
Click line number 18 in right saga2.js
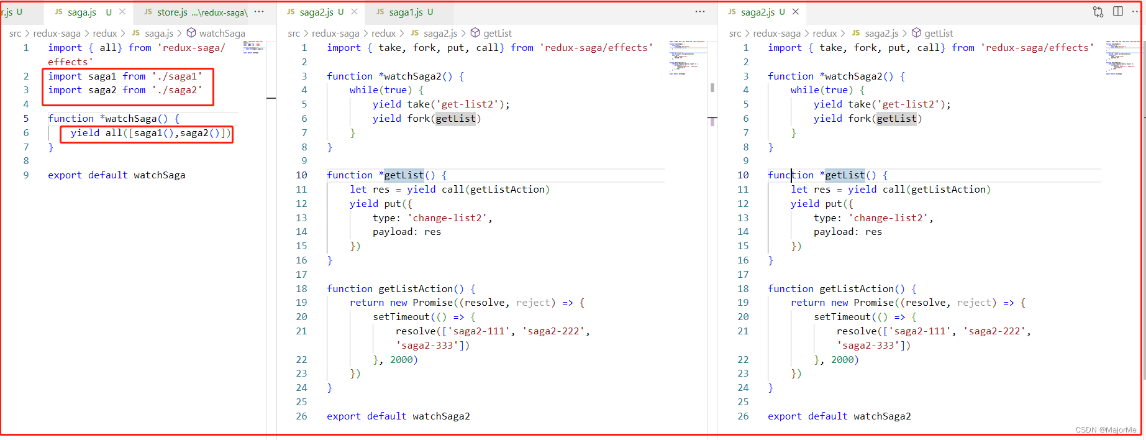743,289
